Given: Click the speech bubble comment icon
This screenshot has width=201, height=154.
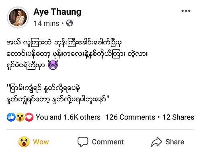Looking at the screenshot, I should [x=83, y=142].
